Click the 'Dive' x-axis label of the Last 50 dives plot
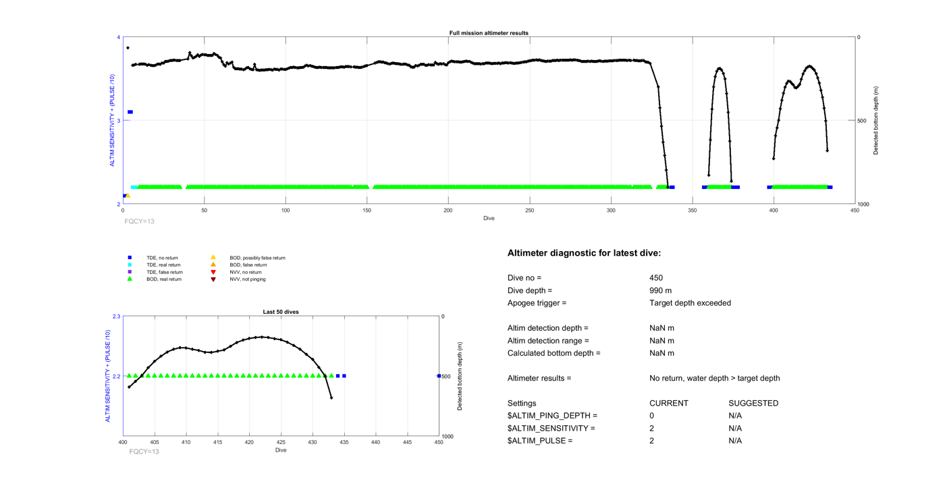The width and height of the screenshot is (945, 490). 281,450
